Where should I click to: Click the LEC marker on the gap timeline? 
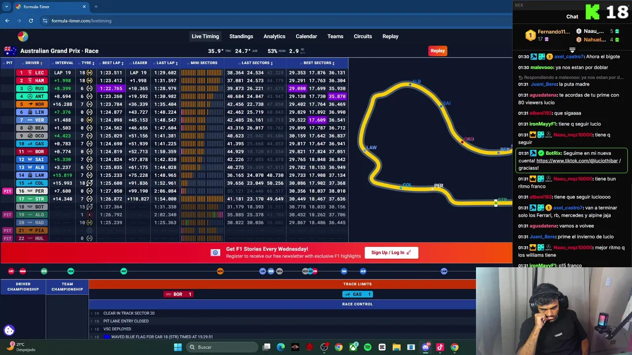point(11,271)
